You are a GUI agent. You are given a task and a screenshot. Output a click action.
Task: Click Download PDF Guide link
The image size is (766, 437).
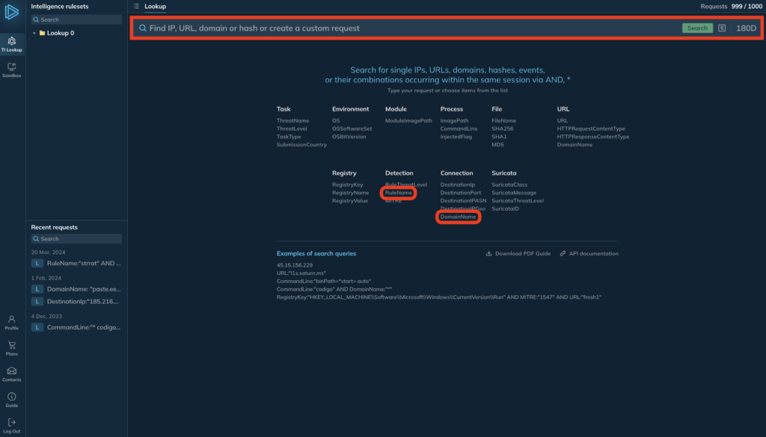tap(518, 253)
